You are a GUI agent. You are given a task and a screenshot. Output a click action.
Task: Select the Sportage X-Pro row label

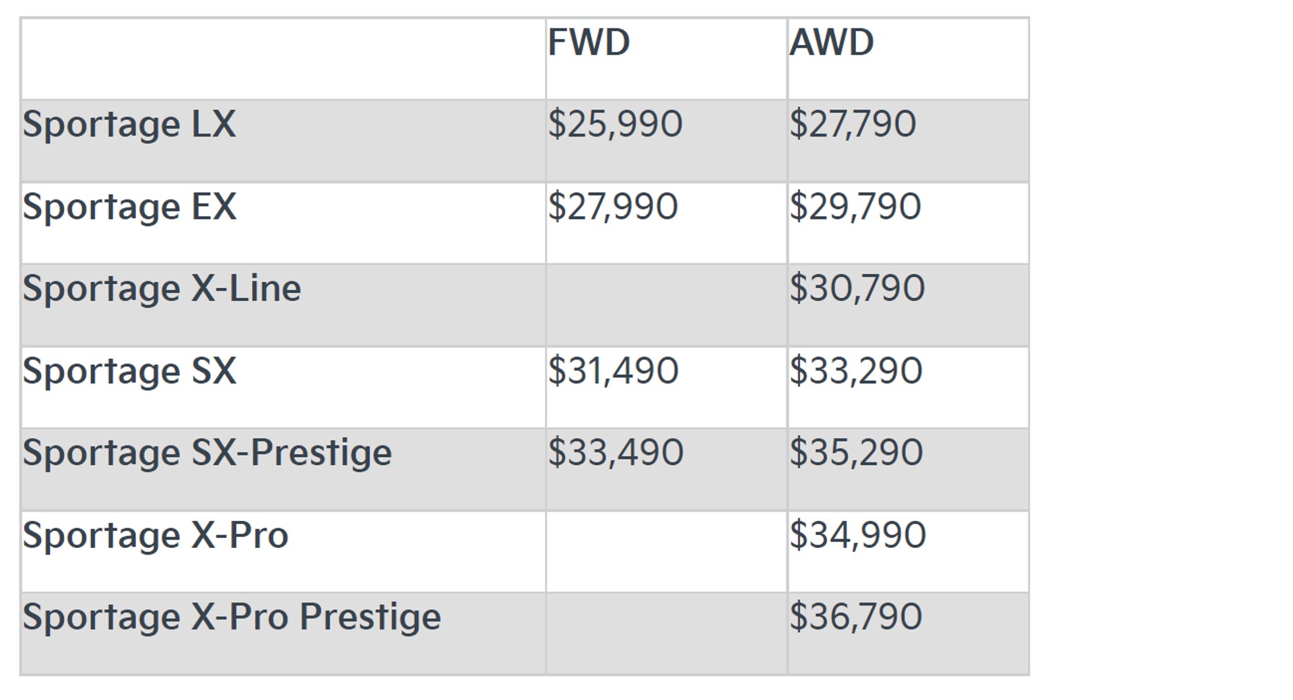tap(156, 536)
